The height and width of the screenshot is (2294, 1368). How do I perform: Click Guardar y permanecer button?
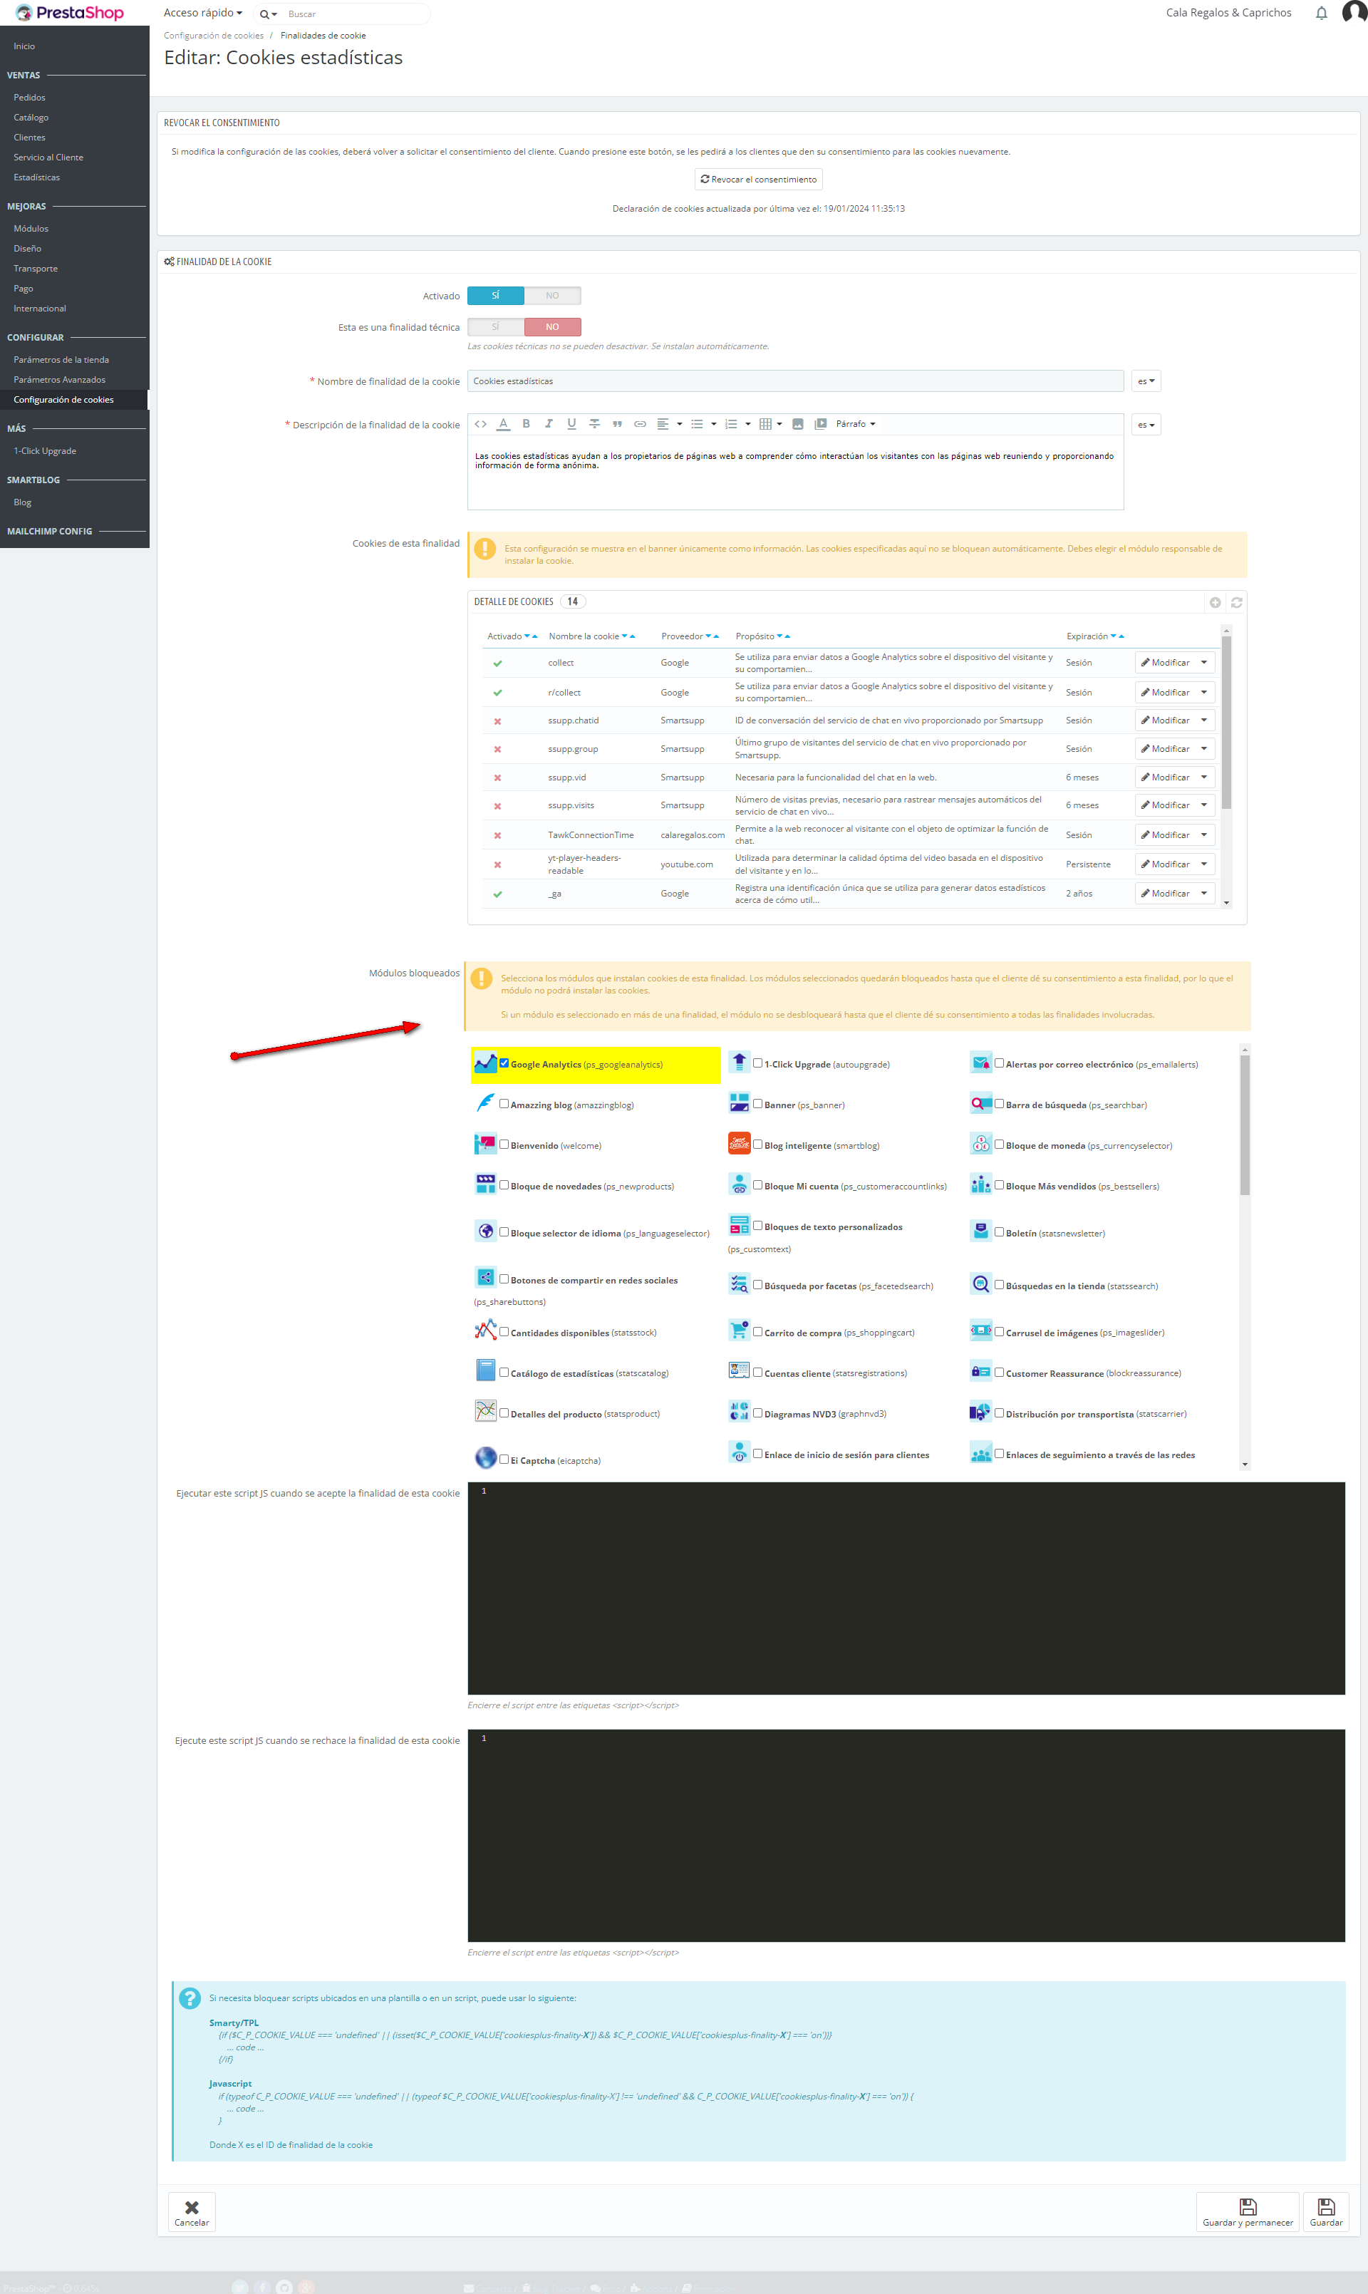click(1248, 2211)
